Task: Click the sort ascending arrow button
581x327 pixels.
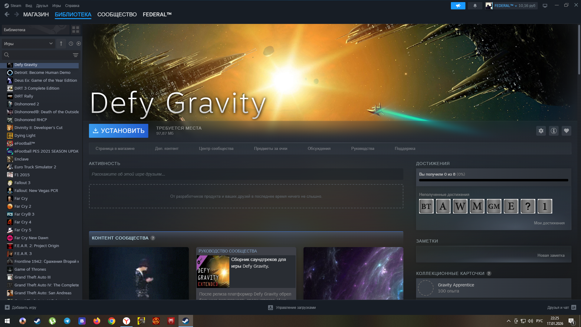Action: (x=61, y=44)
